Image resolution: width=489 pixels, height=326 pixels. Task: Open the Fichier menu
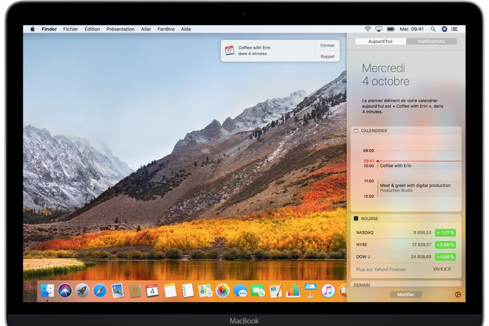pos(71,29)
